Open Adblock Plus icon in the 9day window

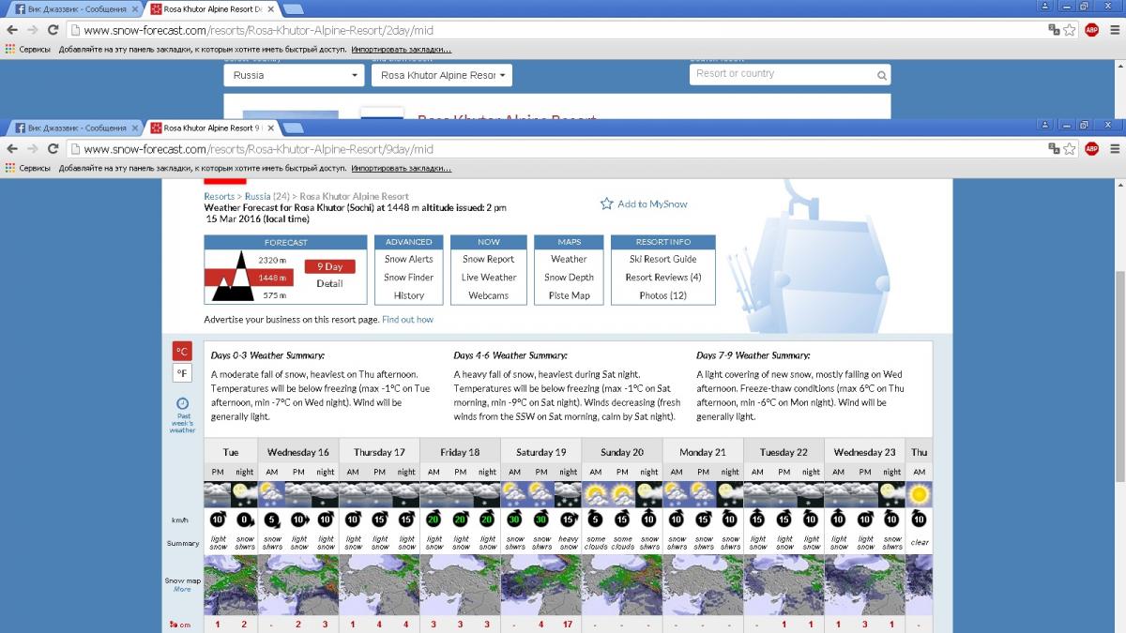coord(1091,148)
